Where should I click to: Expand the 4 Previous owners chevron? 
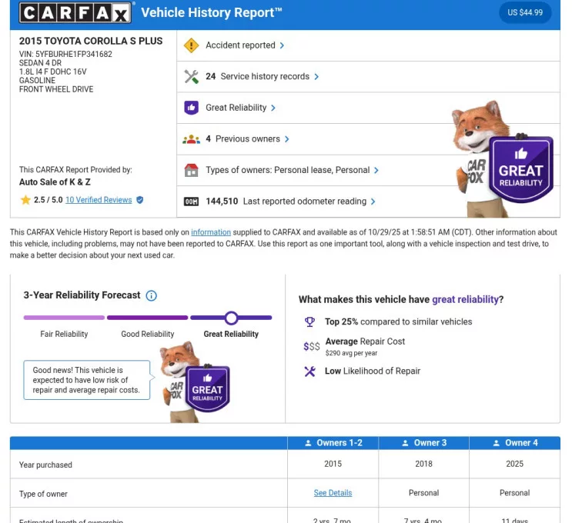click(x=287, y=139)
